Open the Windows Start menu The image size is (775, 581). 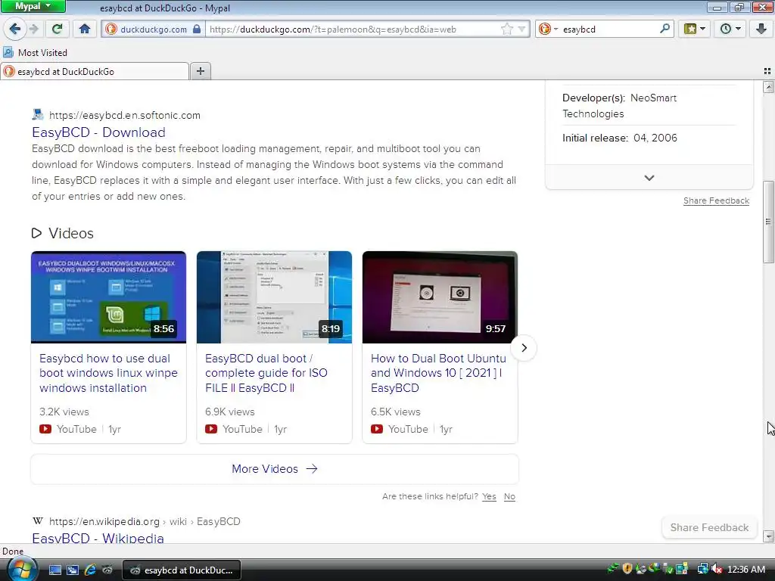point(20,569)
